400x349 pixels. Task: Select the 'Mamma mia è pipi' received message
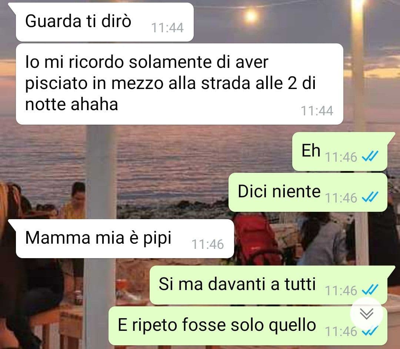tap(125, 238)
